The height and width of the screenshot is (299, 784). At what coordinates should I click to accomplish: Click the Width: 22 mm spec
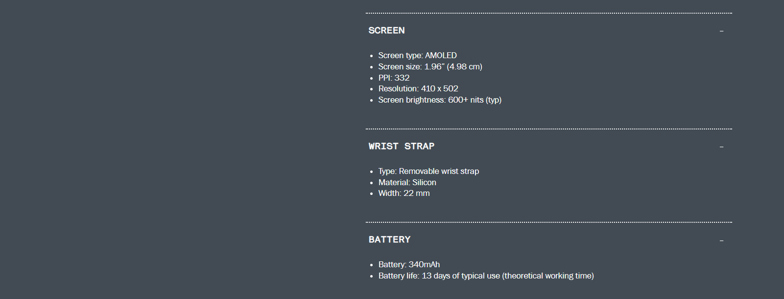click(x=404, y=193)
